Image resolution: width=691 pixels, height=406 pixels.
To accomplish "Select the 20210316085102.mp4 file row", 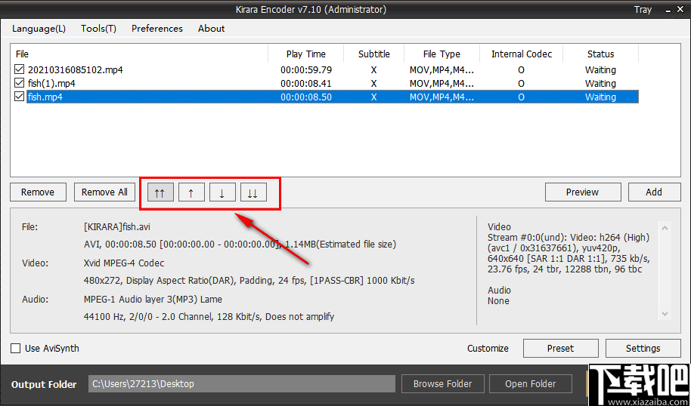I will (x=324, y=69).
